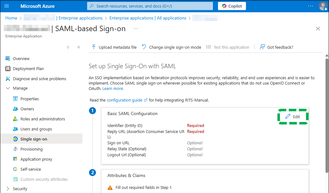Click the Home breadcrumb link
This screenshot has height=193, width=329.
click(x=11, y=18)
